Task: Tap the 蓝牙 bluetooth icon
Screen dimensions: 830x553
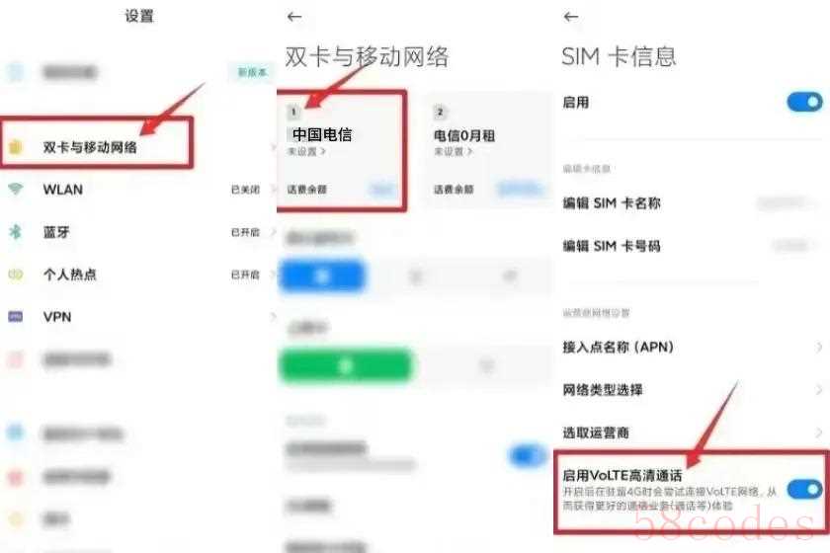Action: [x=16, y=231]
